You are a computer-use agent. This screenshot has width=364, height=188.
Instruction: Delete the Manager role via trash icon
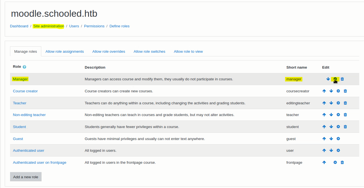pyautogui.click(x=342, y=79)
